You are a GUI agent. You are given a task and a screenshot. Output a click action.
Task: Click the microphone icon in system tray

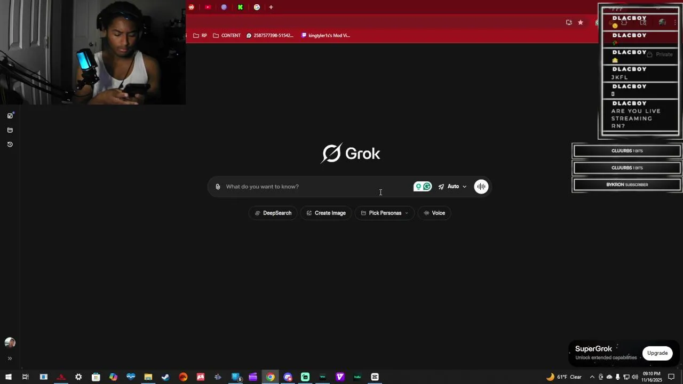(618, 377)
